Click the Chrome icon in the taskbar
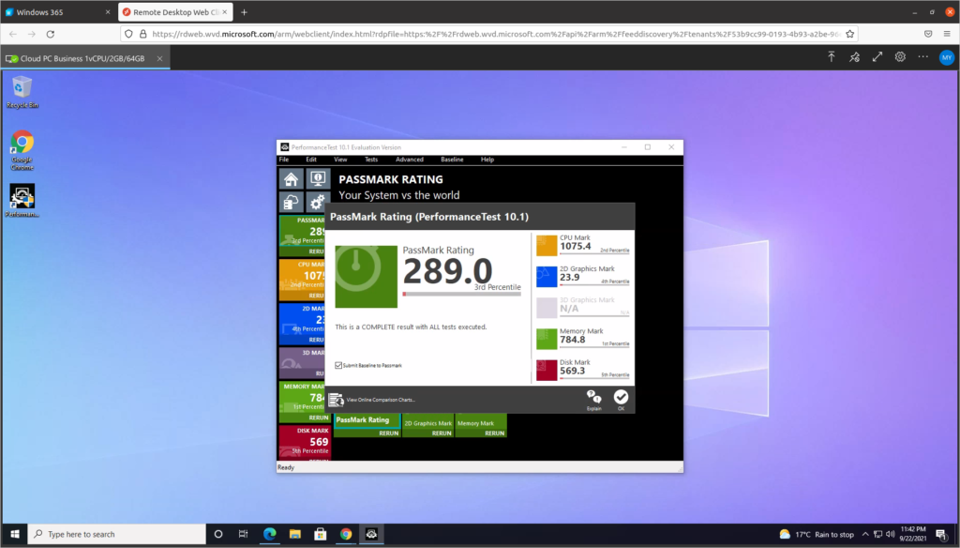Screen dimensions: 960x548 coord(346,534)
